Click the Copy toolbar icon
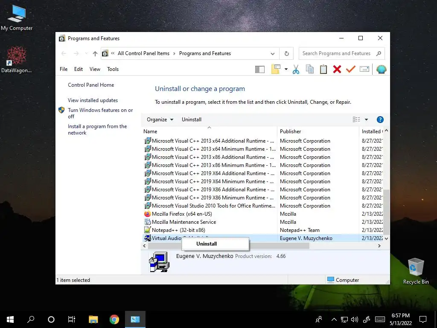 (310, 69)
